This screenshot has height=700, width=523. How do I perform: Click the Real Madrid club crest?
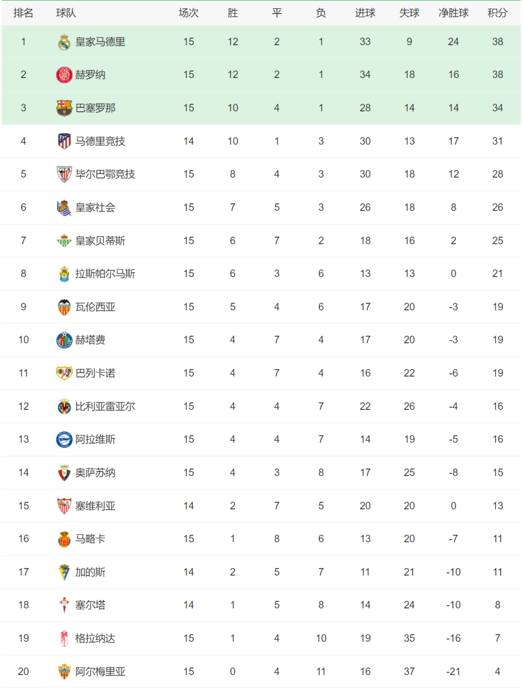click(64, 42)
